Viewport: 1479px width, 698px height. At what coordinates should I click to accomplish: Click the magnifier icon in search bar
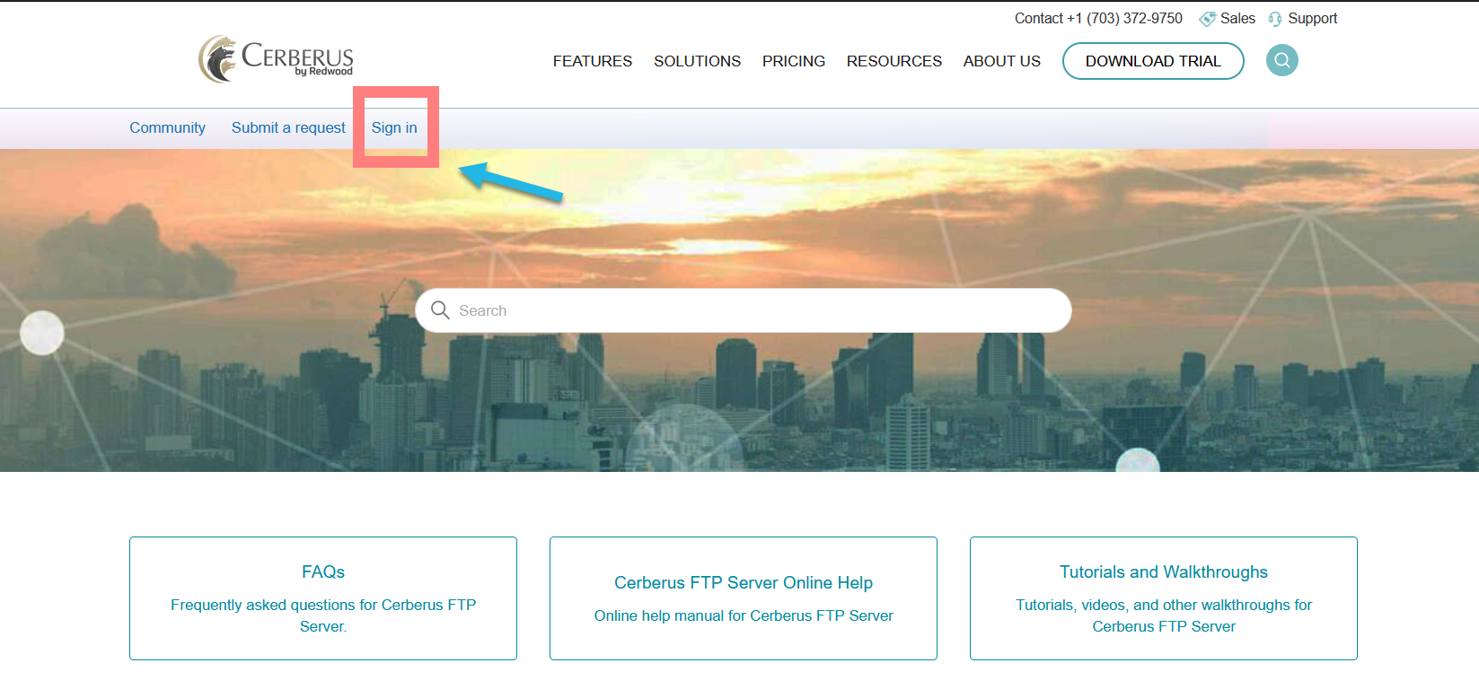tap(440, 310)
